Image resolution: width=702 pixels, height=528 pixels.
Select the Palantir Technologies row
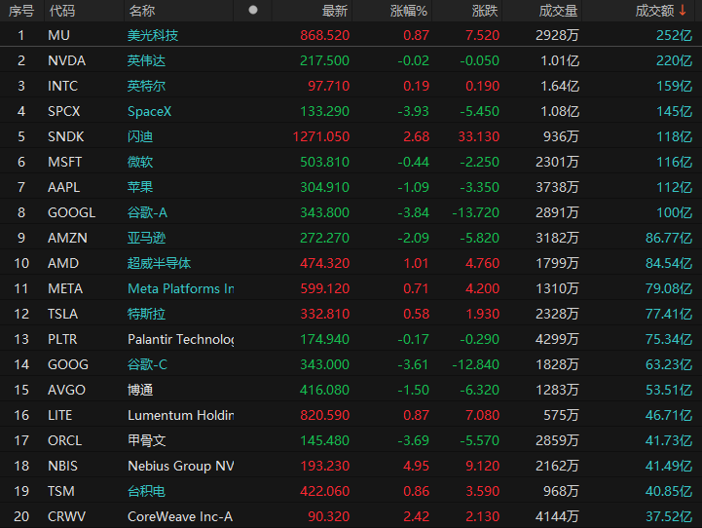(351, 339)
